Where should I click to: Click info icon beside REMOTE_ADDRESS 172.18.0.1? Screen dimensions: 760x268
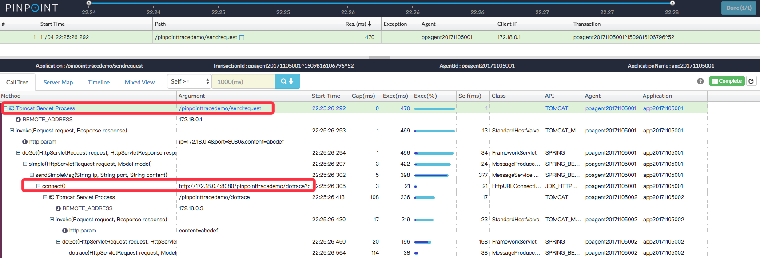(18, 120)
